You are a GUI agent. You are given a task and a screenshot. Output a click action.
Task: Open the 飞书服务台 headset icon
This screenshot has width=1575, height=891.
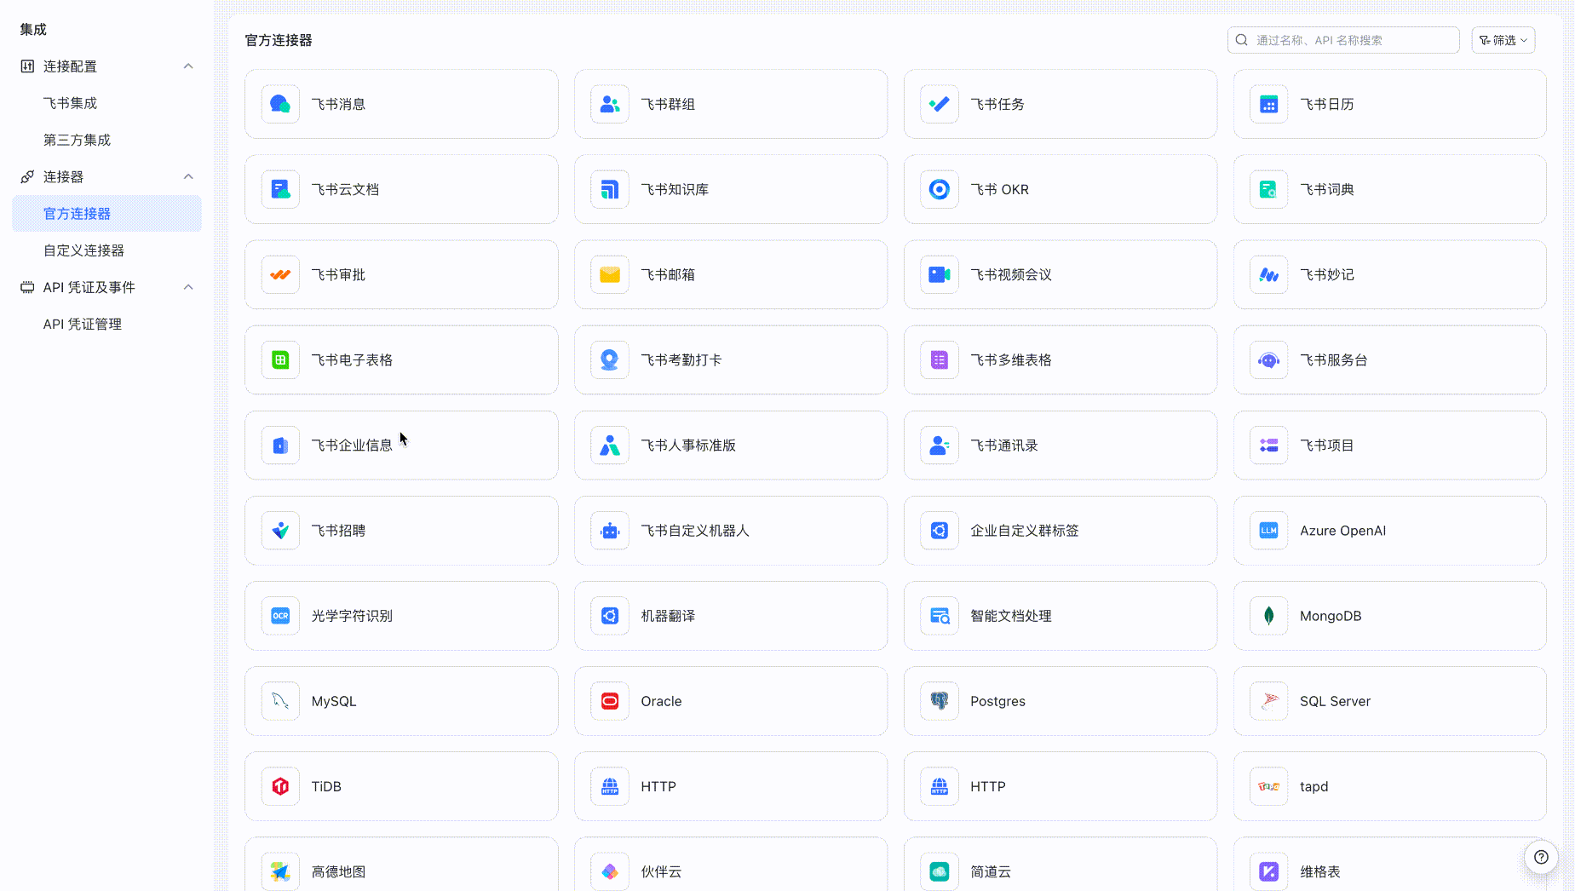pyautogui.click(x=1269, y=359)
